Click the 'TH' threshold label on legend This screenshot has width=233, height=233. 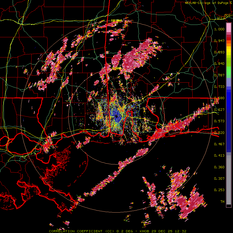pos(222,201)
